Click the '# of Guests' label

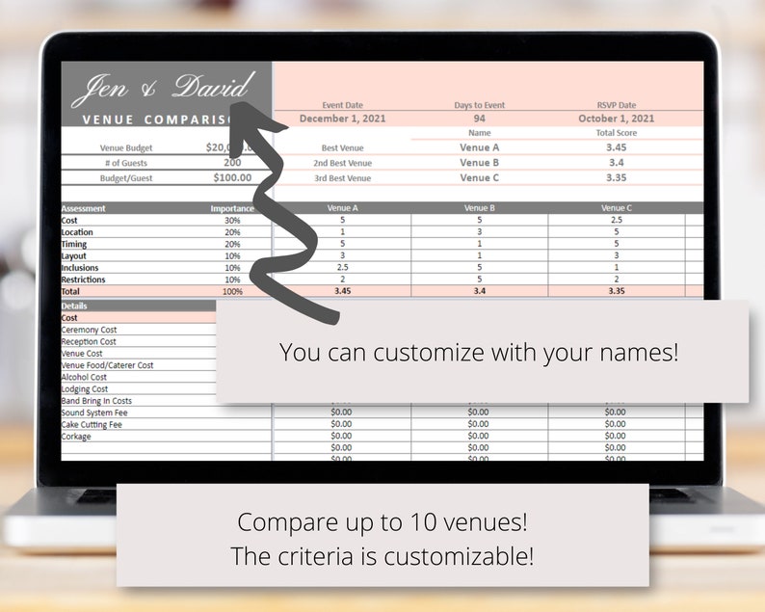click(126, 163)
